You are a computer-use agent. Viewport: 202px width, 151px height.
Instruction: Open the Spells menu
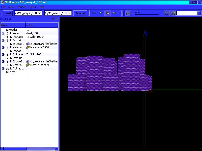pos(32,7)
